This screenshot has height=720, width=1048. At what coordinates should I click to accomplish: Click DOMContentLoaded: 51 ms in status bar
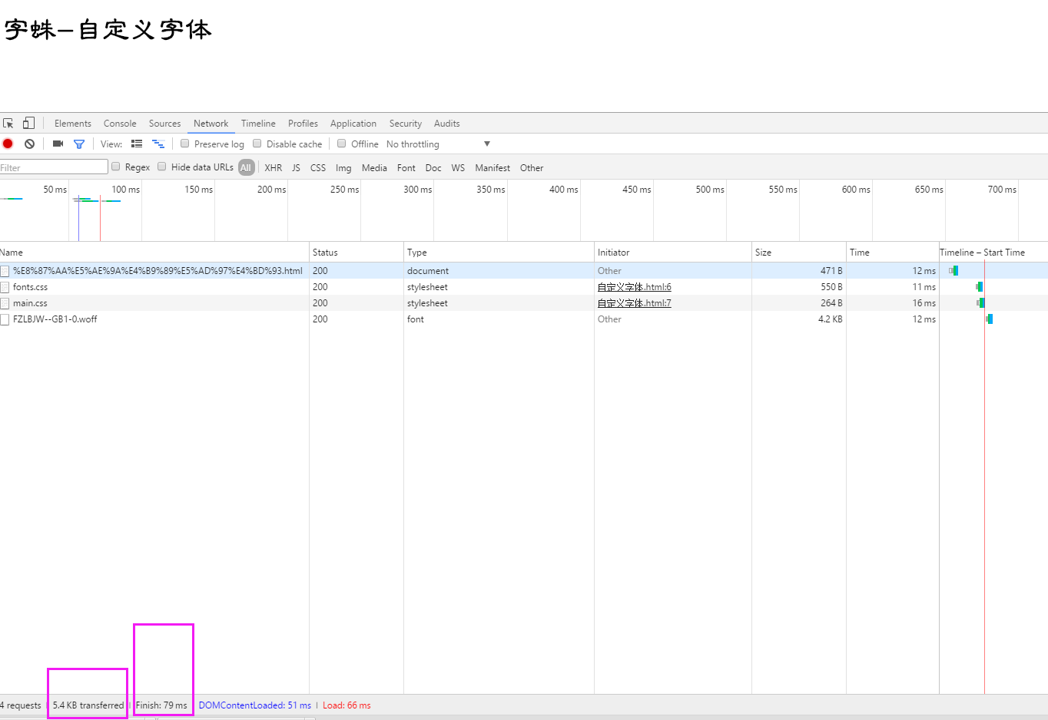pyautogui.click(x=255, y=705)
